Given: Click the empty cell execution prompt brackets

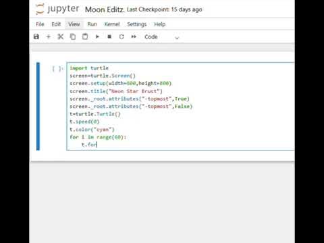Looking at the screenshot, I should click(x=57, y=68).
